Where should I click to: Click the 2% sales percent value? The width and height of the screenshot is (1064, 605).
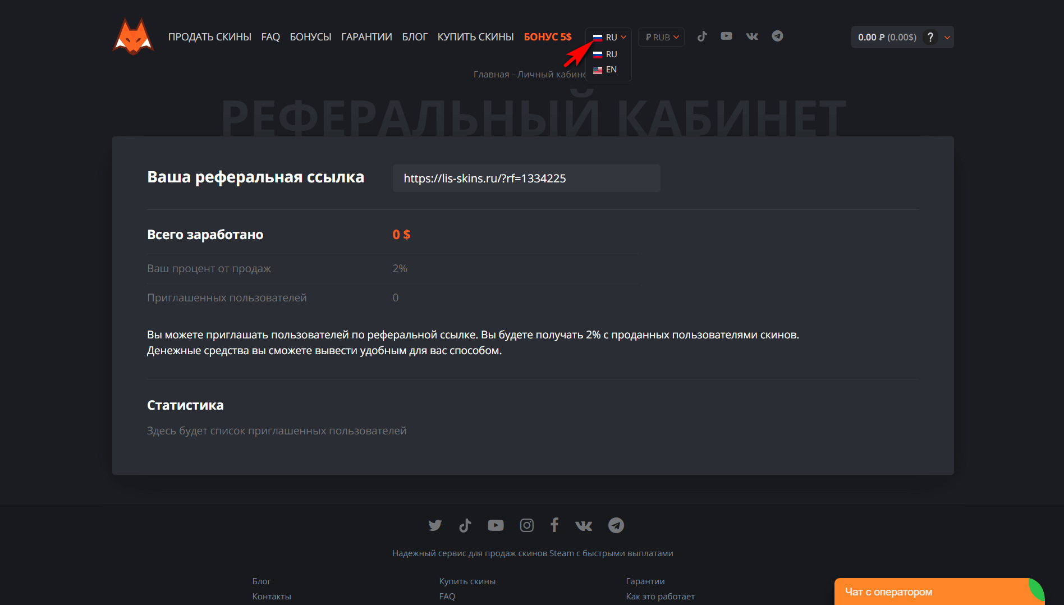(400, 269)
